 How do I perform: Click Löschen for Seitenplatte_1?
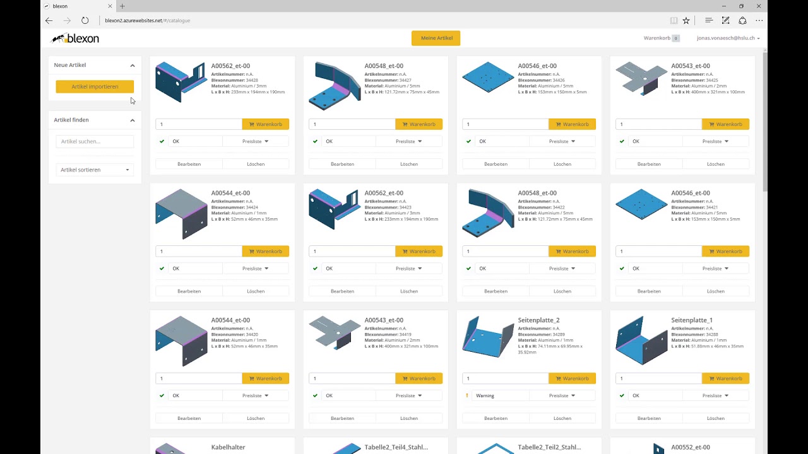pyautogui.click(x=716, y=419)
